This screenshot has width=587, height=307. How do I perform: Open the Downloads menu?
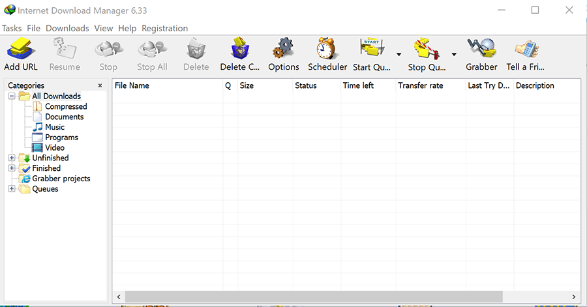point(67,29)
